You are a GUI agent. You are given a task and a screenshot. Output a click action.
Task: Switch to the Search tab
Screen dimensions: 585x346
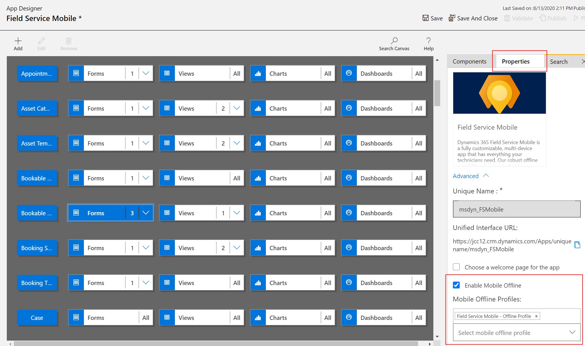coord(559,62)
